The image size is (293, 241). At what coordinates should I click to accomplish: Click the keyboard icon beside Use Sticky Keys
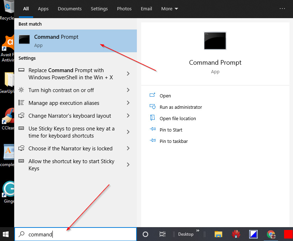[21, 128]
